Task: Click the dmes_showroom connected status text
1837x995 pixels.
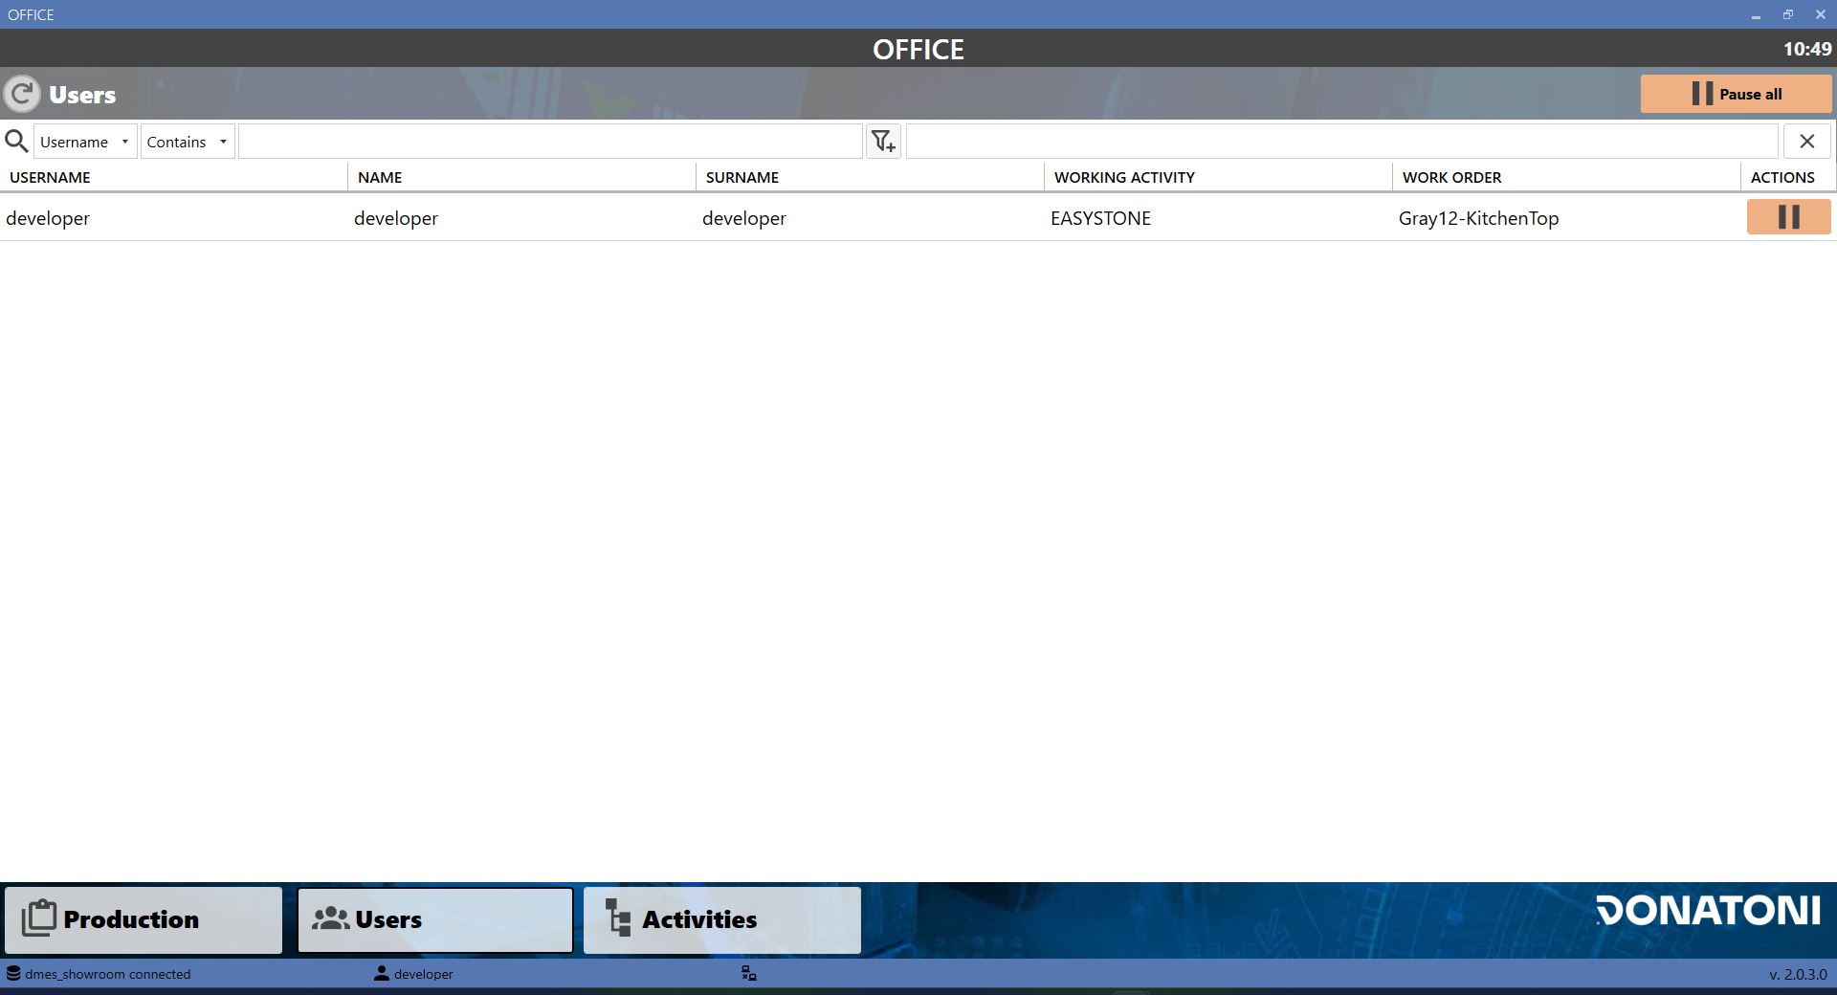Action: pyautogui.click(x=108, y=974)
